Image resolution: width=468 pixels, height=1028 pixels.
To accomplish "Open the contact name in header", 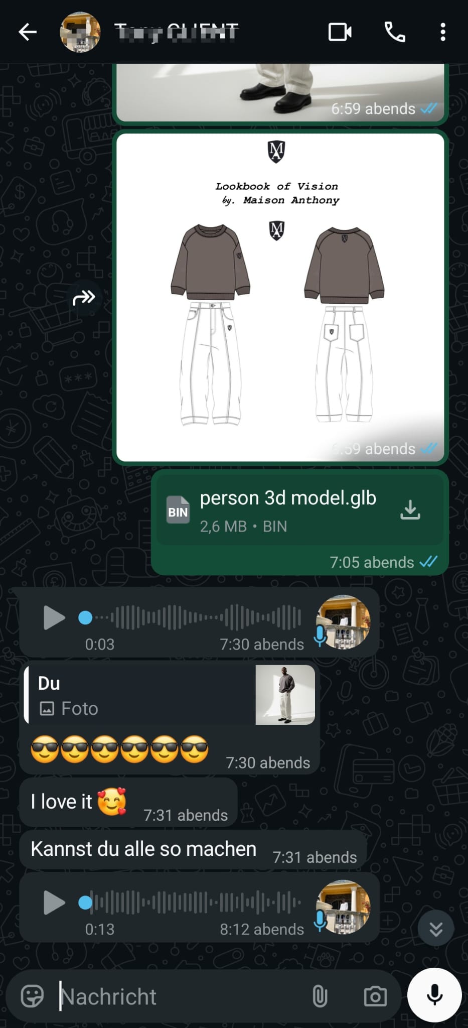I will pyautogui.click(x=176, y=32).
